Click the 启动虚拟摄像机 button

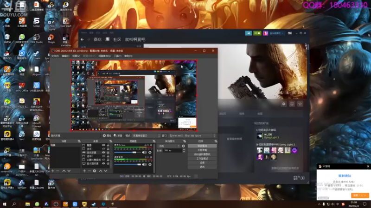[202, 154]
